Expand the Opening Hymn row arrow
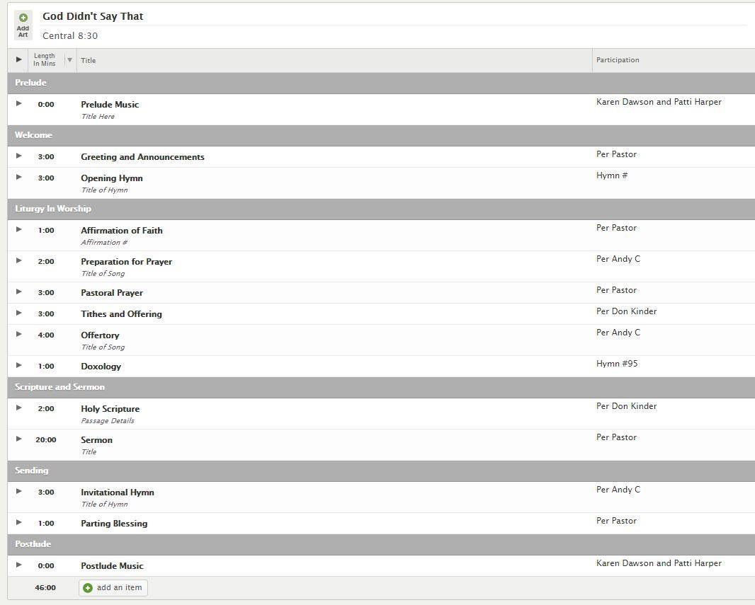The image size is (755, 605). coord(19,177)
